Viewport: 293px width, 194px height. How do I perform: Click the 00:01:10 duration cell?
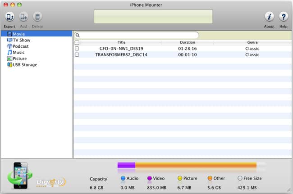[x=188, y=54]
